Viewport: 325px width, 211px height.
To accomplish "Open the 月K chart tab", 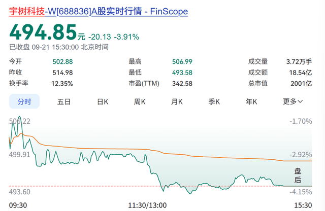I will click(x=177, y=101).
